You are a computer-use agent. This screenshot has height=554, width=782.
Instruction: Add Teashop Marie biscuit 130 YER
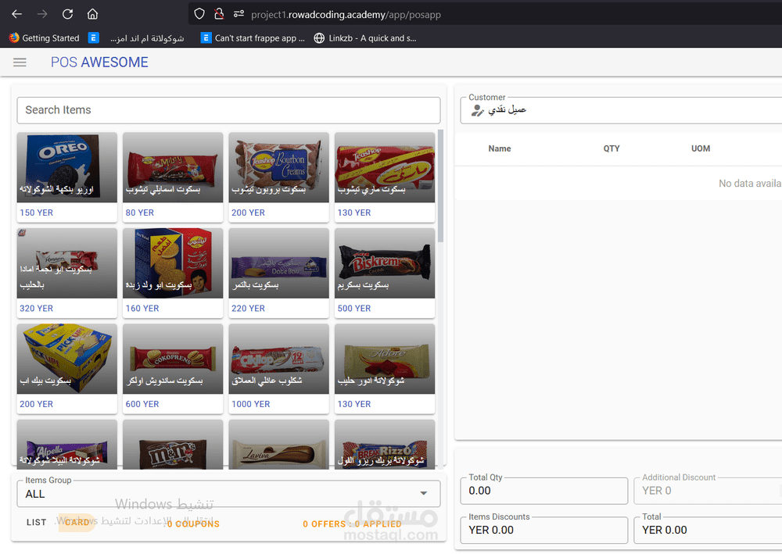[385, 177]
